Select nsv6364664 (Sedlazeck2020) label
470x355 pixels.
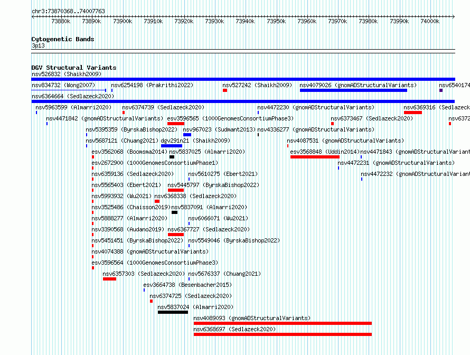tap(73, 96)
